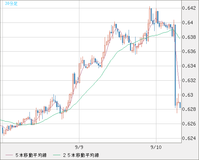Click the large blue crash candlestick after 9/10

click(x=175, y=65)
